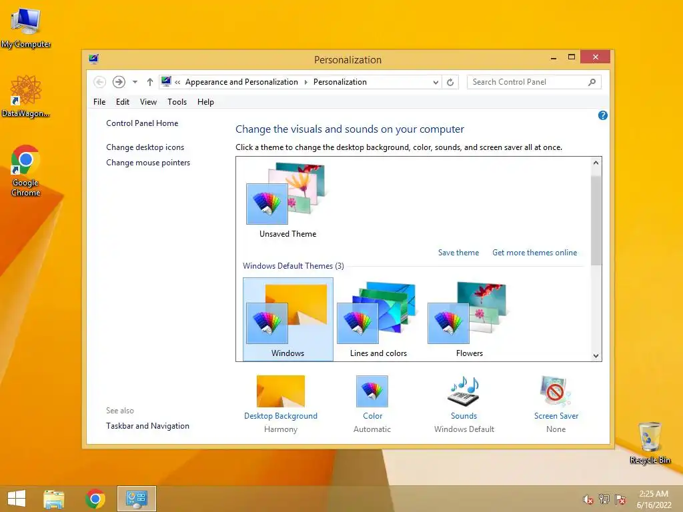Expand the address bar history dropdown
Image resolution: width=683 pixels, height=512 pixels.
[436, 82]
